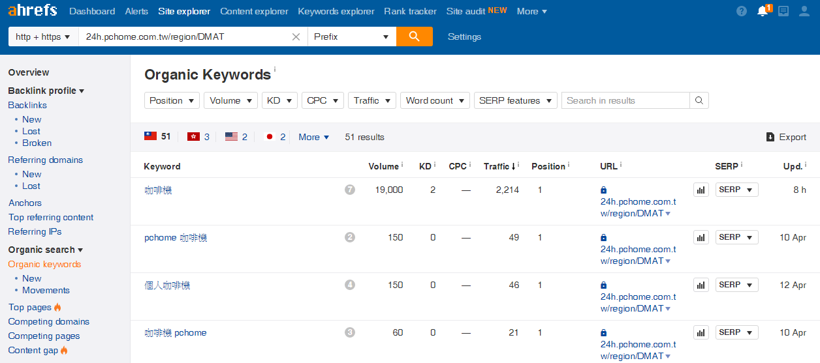Open the Movements link under Organic keywords
The width and height of the screenshot is (820, 363).
(46, 290)
